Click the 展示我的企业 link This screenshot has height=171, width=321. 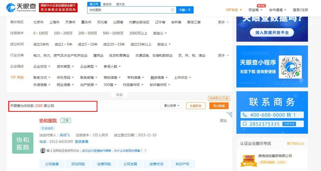pyautogui.click(x=295, y=143)
